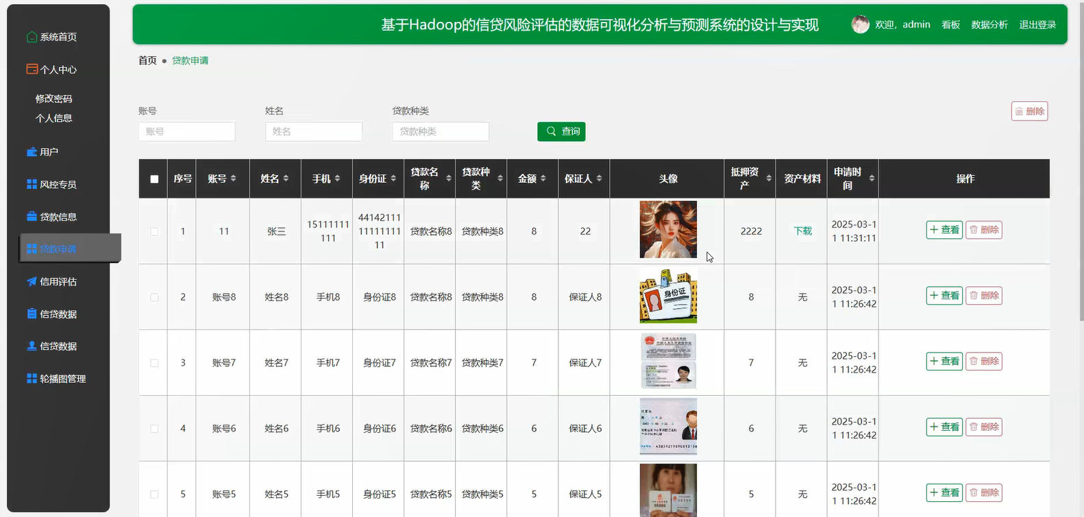Click the 贷款种类 search input field
Viewport: 1084px width, 517px height.
[441, 131]
